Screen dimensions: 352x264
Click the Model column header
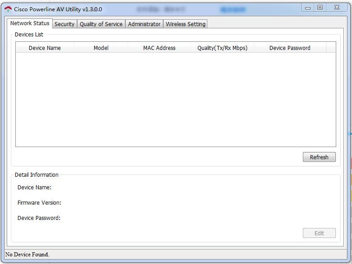(101, 48)
